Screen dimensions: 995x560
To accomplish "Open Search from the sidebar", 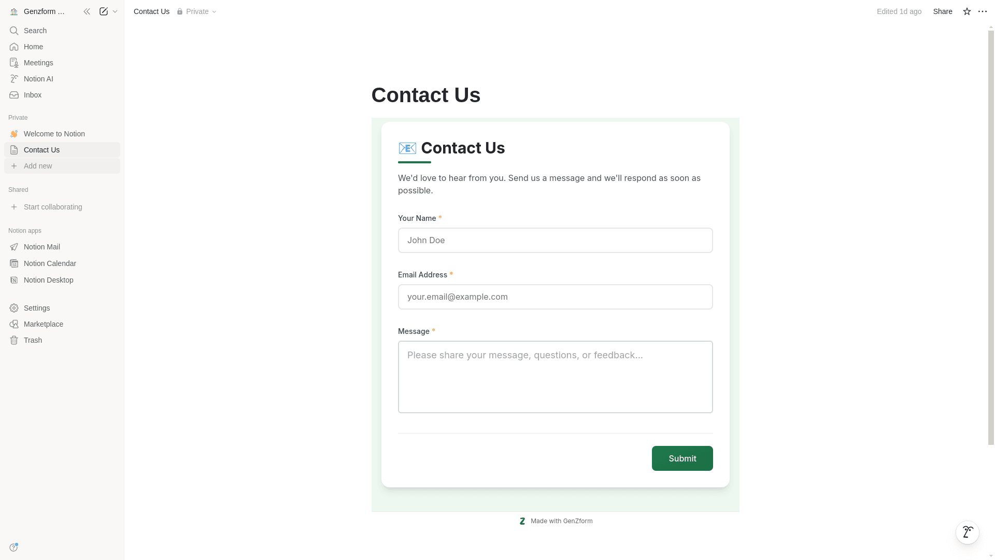I will point(35,31).
